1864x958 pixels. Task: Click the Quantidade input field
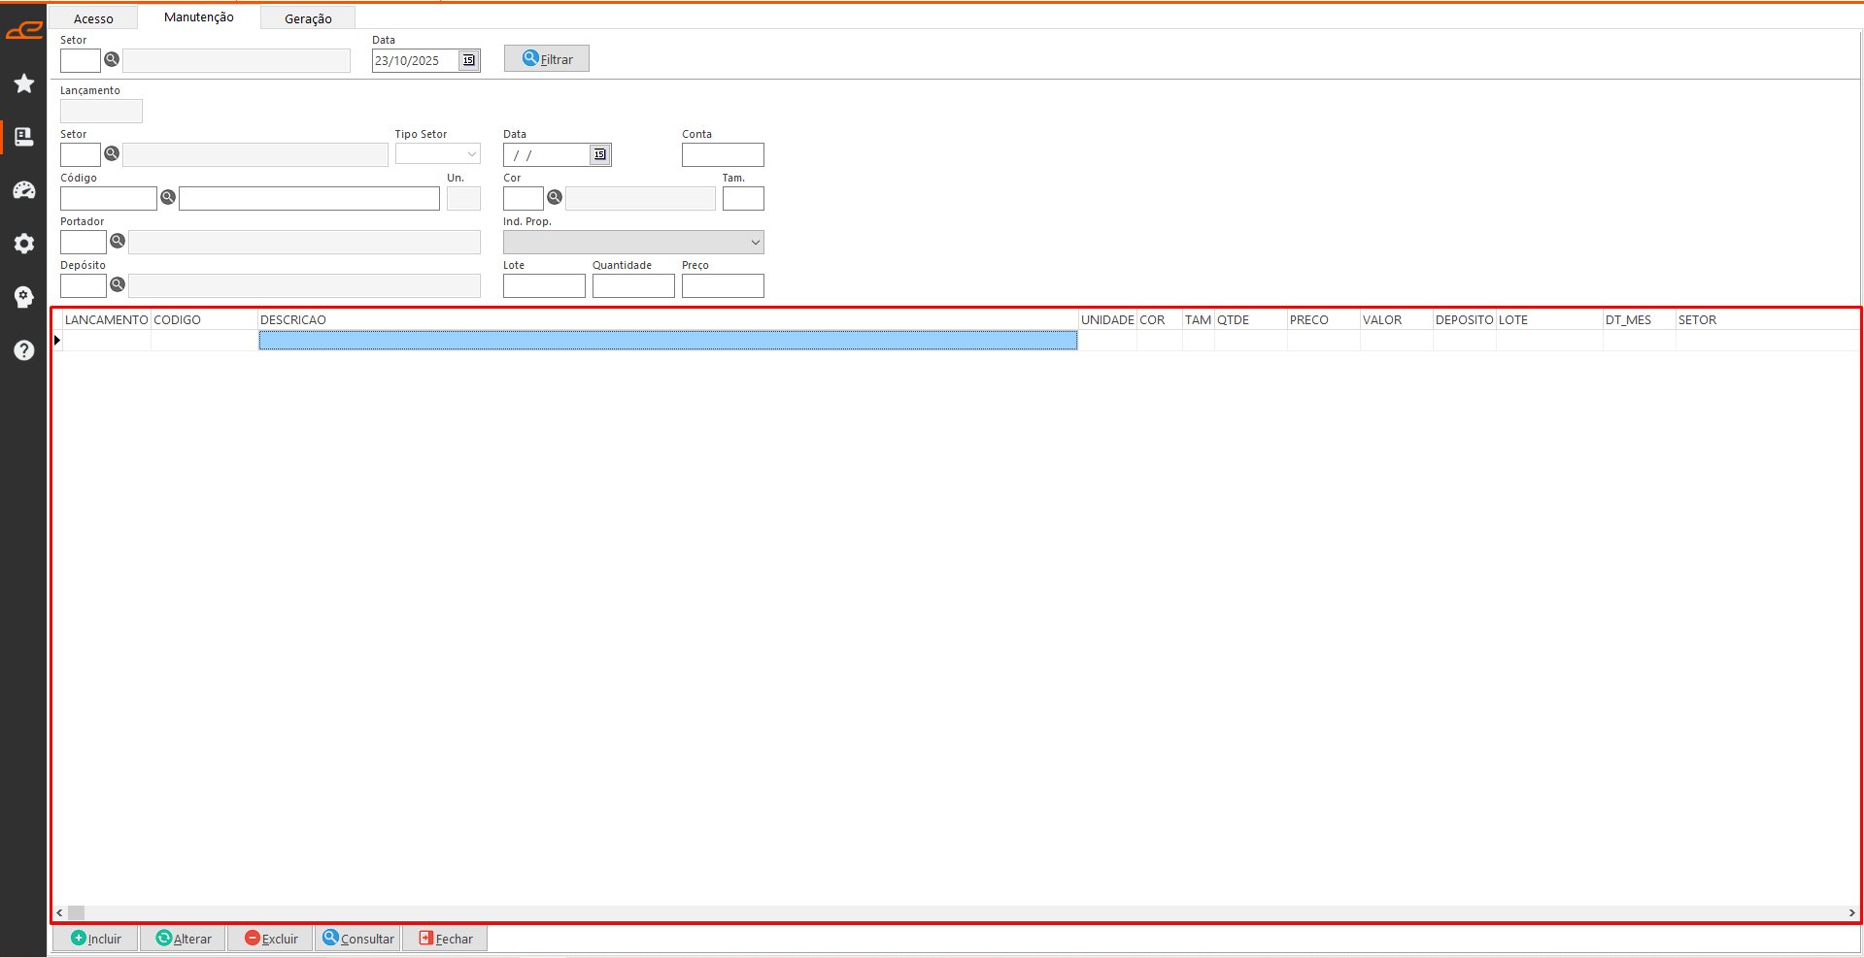(633, 286)
